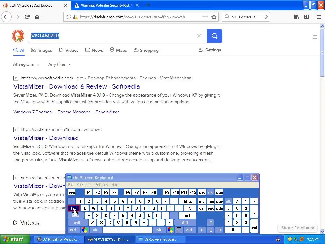The width and height of the screenshot is (325, 244).
Task: Submit search with blue magnifier button
Action: point(215,36)
